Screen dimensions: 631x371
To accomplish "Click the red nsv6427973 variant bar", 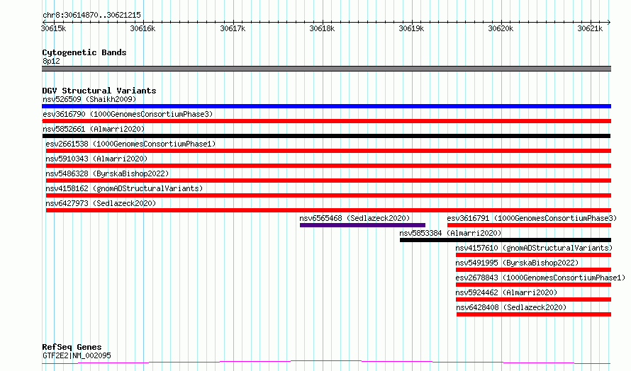I will click(x=328, y=210).
